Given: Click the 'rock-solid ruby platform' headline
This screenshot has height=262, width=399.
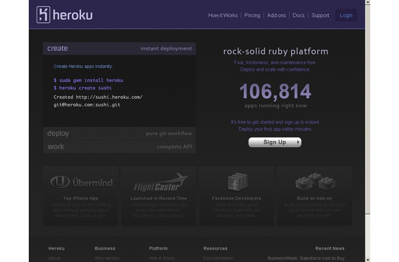Looking at the screenshot, I should tap(275, 52).
